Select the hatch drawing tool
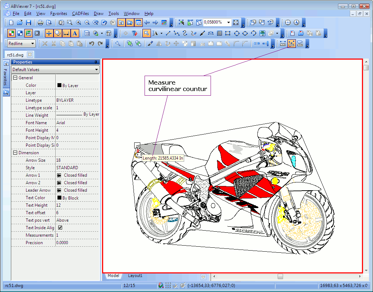373x292 pixels. click(x=219, y=33)
